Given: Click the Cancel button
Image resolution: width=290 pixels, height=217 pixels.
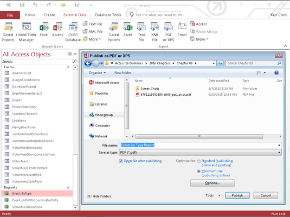Looking at the screenshot, I should [x=266, y=195].
